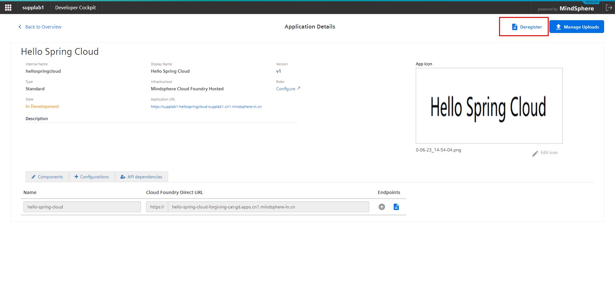Open the application URL hyperlink
Viewport: 615px width, 300px height.
click(206, 106)
